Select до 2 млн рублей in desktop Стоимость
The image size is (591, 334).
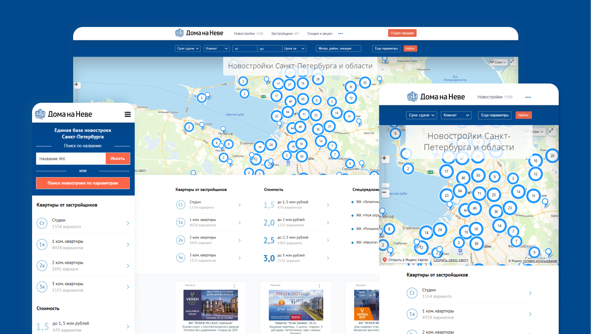coord(297,222)
